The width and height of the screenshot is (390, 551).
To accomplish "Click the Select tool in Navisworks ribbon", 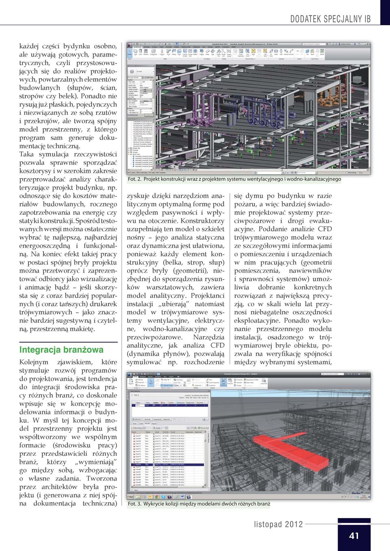I will pyautogui.click(x=151, y=382).
